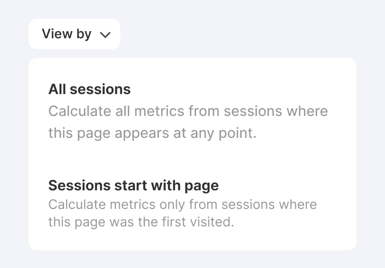Click "this page appears at any point." line
385x268 pixels.
pos(152,133)
